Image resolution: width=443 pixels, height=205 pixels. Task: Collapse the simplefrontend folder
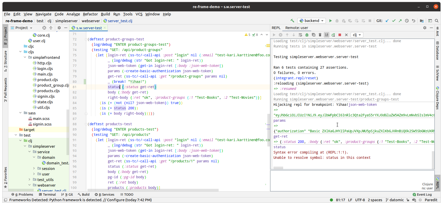[25, 57]
